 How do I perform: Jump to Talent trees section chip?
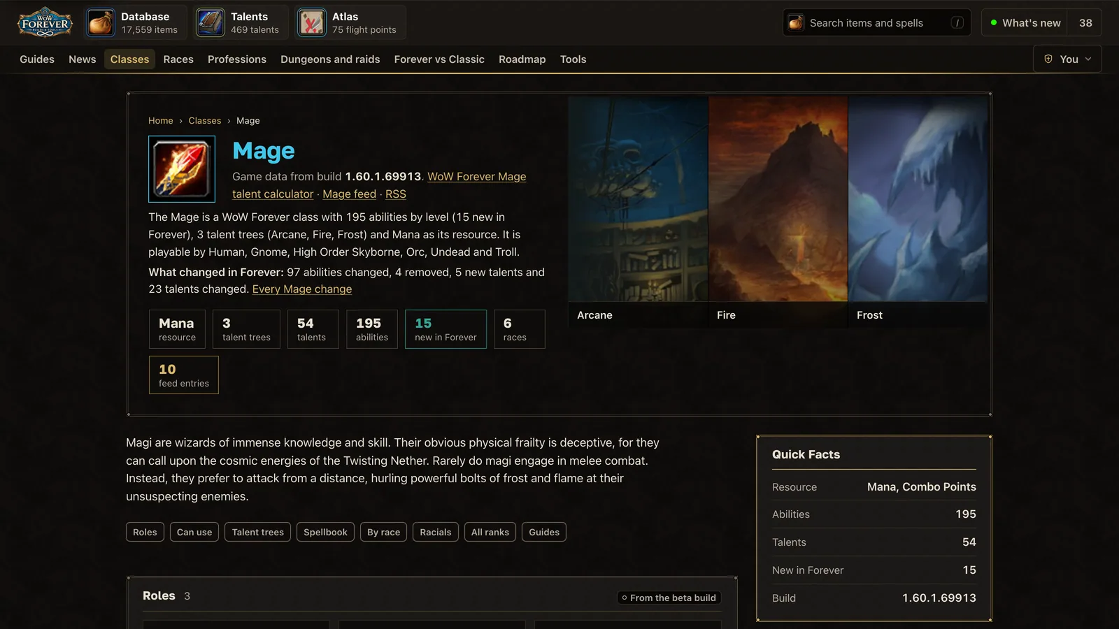point(258,533)
